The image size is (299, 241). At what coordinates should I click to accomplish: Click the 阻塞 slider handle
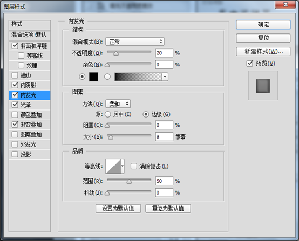point(107,126)
